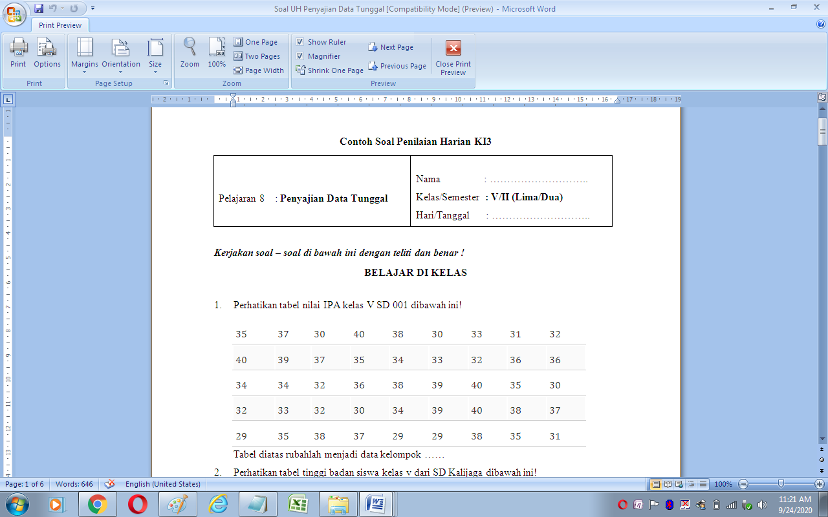Undo the last action
Screen dimensions: 828x517
pyautogui.click(x=52, y=8)
